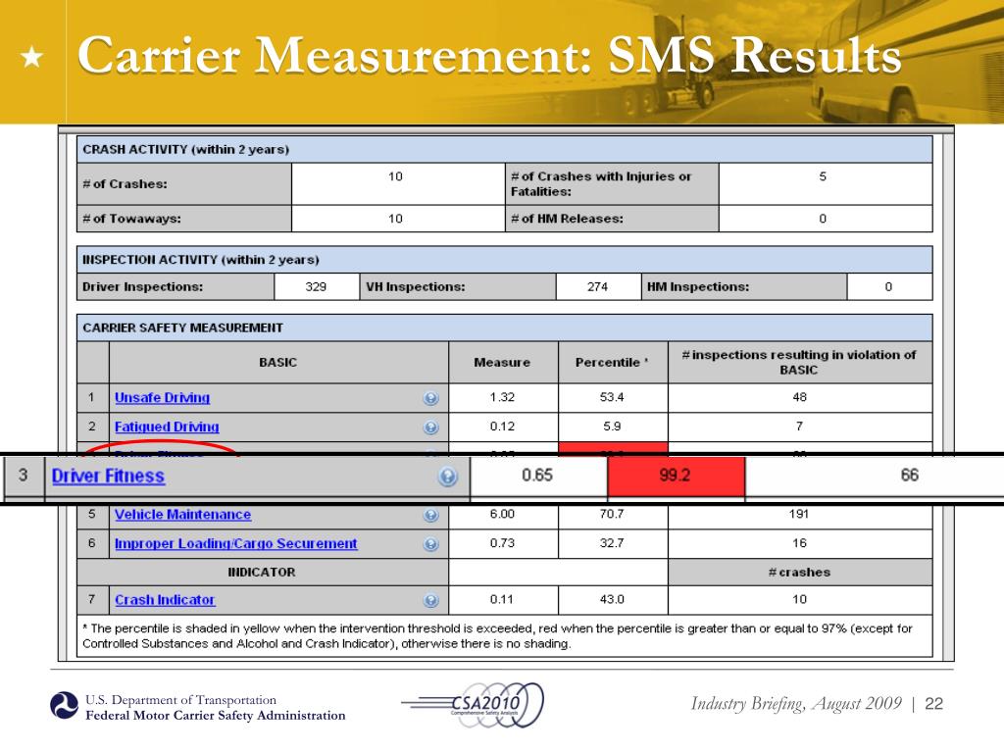The height and width of the screenshot is (753, 1004).
Task: Click the Industry Briefing, August 2009 footer text
Action: pos(796,704)
